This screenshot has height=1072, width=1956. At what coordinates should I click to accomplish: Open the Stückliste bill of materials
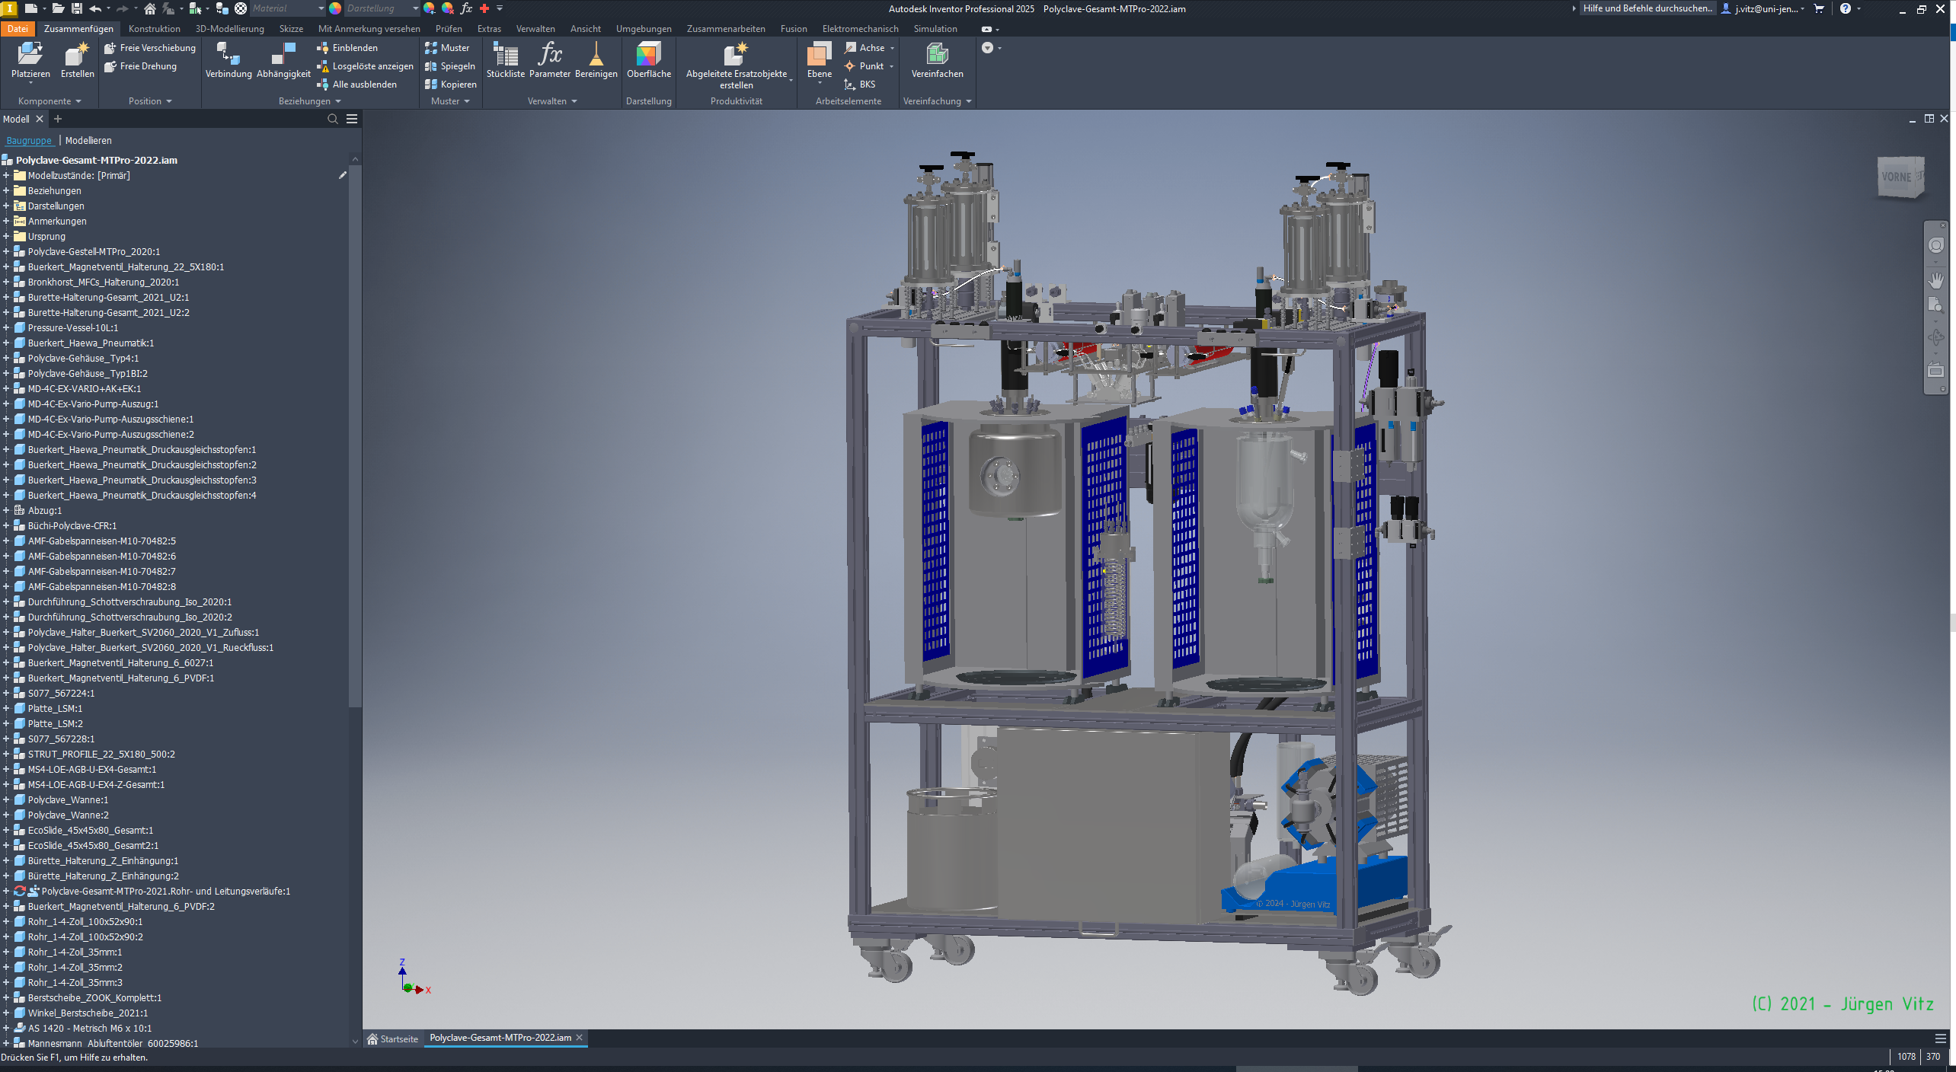505,55
